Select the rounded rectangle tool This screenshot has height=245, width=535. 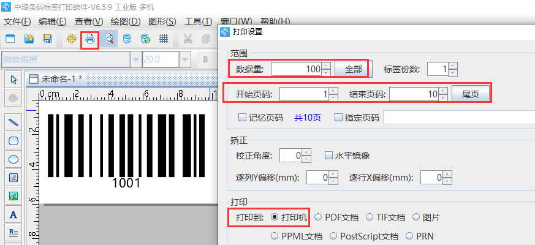(x=13, y=141)
